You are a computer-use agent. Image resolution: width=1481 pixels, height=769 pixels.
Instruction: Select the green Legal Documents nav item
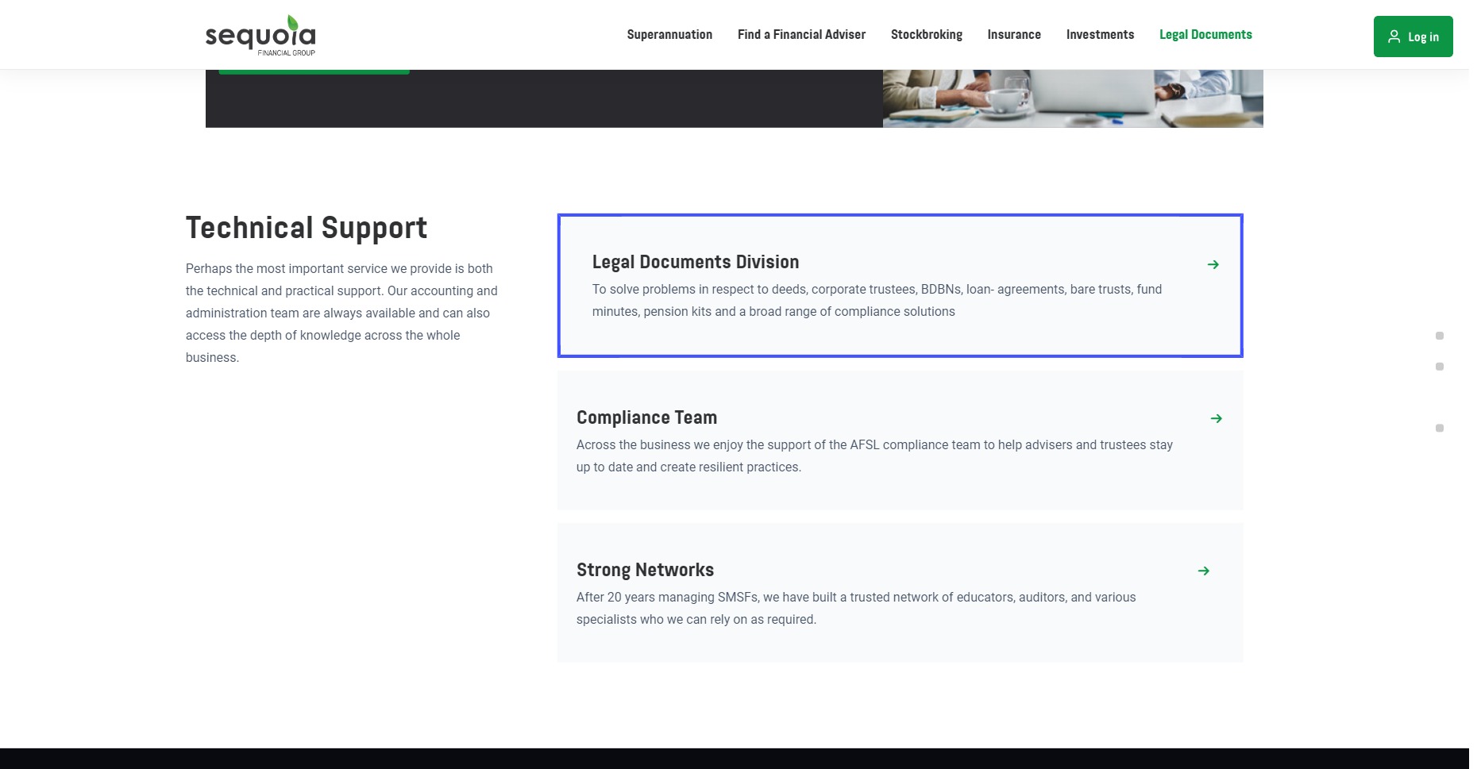(1205, 35)
